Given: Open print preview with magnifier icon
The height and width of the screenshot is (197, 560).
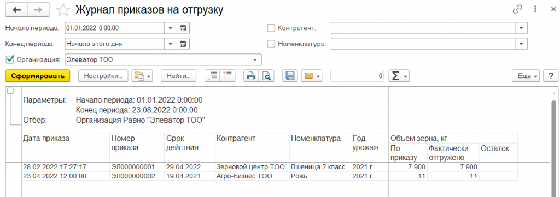Looking at the screenshot, I should pos(267,76).
